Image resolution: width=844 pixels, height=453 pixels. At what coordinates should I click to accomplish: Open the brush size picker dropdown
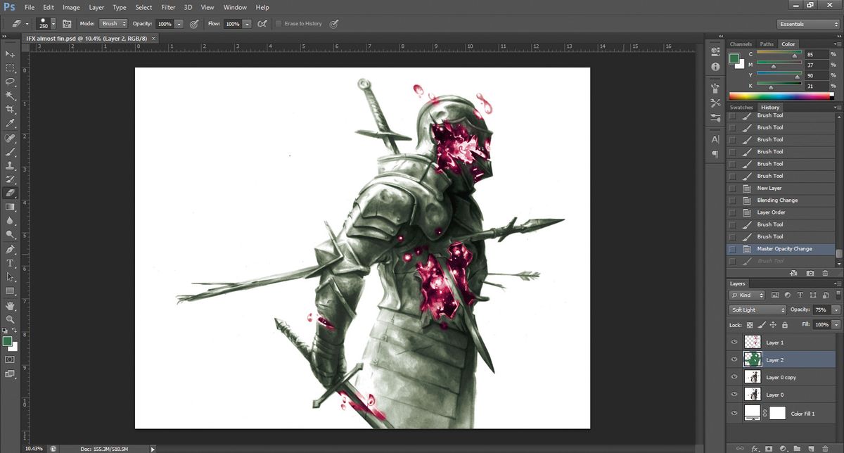pyautogui.click(x=53, y=23)
